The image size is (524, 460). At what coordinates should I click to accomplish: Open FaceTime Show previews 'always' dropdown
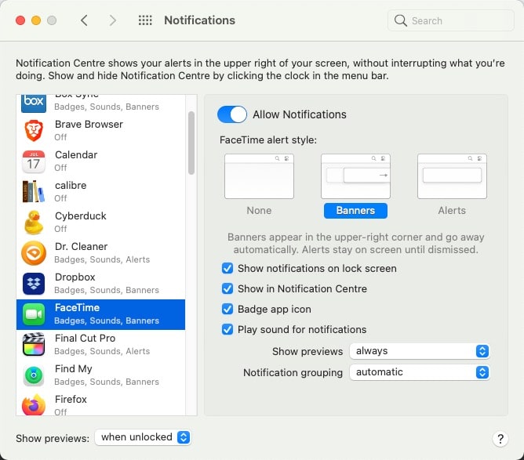click(x=420, y=351)
